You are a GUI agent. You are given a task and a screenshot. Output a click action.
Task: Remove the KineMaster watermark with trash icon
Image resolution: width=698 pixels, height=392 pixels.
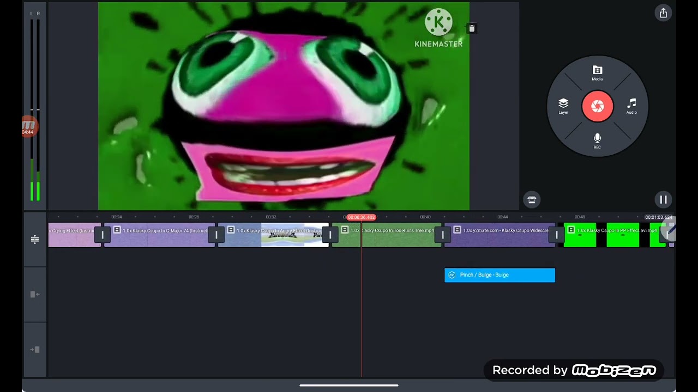pos(472,28)
